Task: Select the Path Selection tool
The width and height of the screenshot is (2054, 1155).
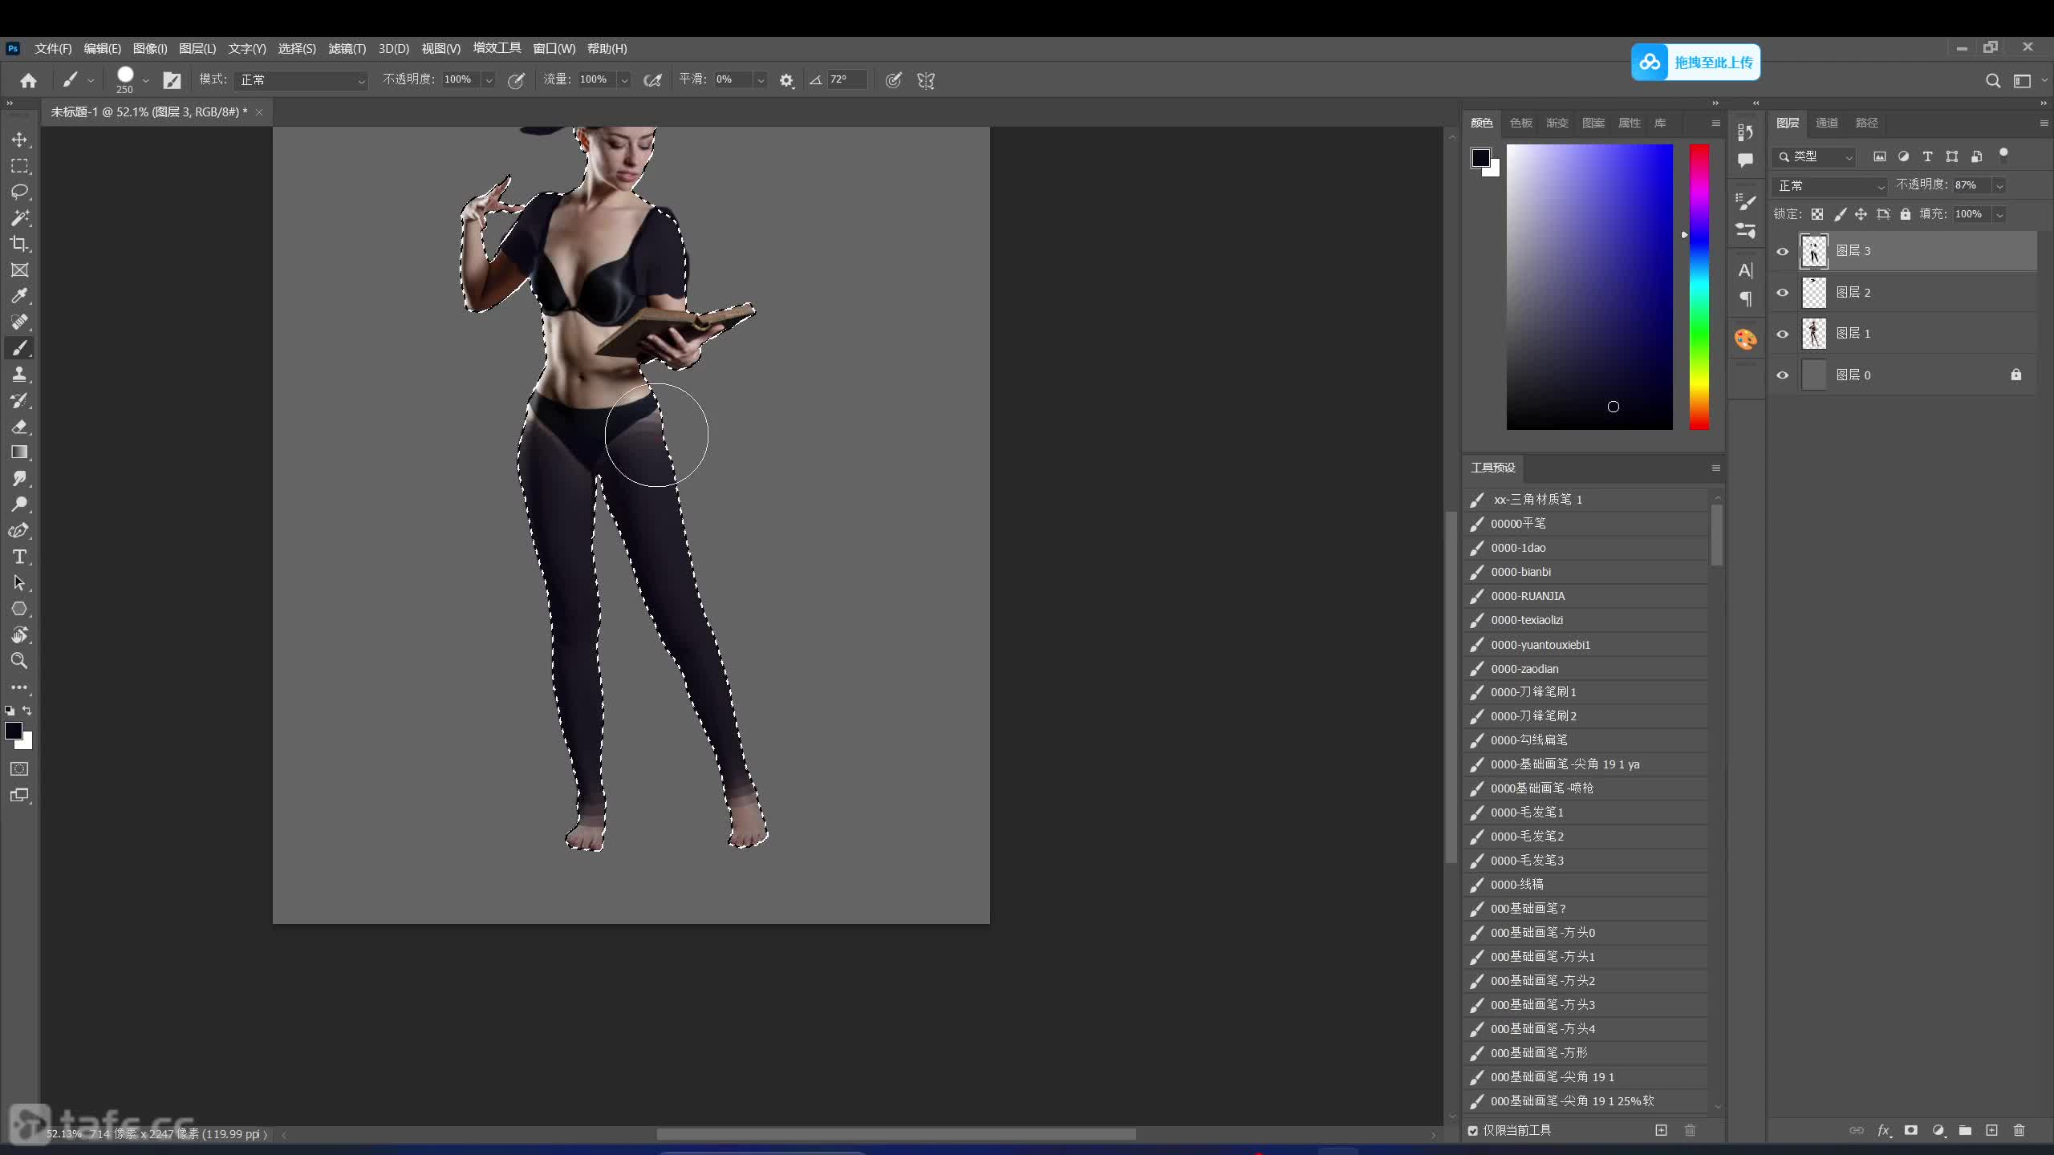Action: [19, 583]
